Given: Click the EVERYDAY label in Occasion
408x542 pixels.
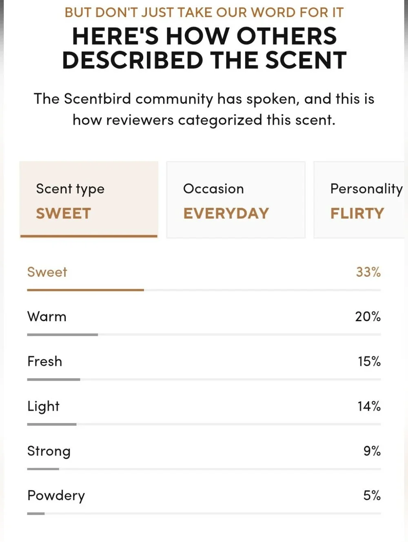Looking at the screenshot, I should tap(226, 214).
